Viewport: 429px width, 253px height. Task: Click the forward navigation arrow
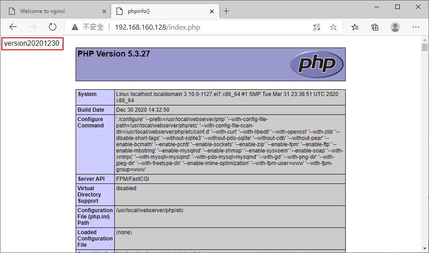click(x=33, y=27)
